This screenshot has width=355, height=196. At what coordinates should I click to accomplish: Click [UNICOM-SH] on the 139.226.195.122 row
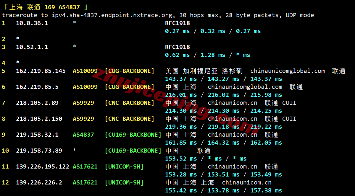click(x=124, y=166)
